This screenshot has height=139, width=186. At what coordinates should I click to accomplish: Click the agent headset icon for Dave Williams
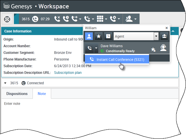point(163,48)
